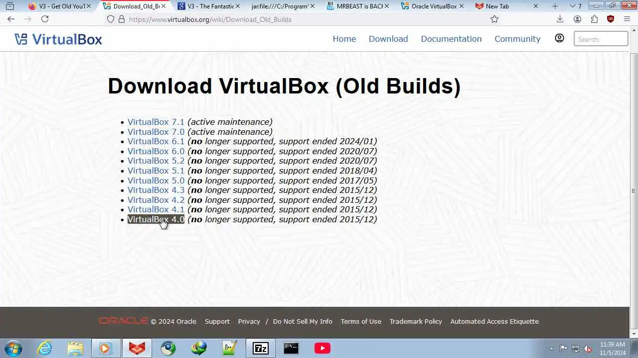Open the VirtualBox 7.0 link
This screenshot has height=358, width=638.
tap(156, 132)
